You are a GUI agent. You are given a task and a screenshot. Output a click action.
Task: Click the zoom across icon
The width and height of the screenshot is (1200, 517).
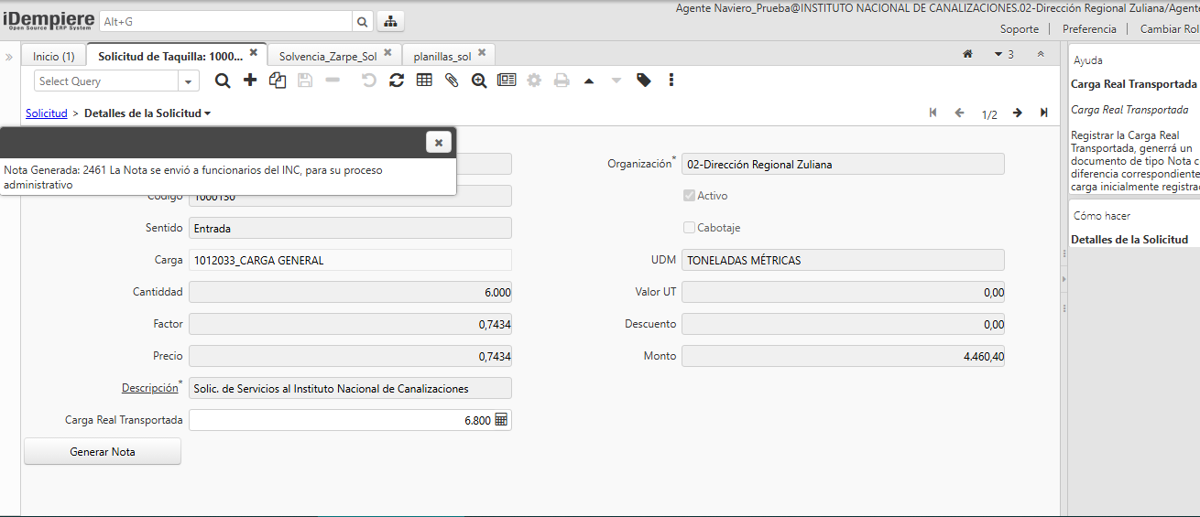click(x=479, y=81)
